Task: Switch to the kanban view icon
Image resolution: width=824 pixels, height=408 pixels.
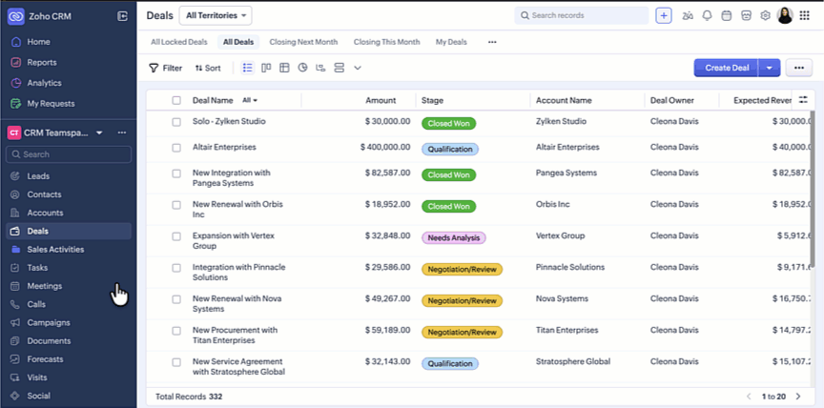Action: 266,68
